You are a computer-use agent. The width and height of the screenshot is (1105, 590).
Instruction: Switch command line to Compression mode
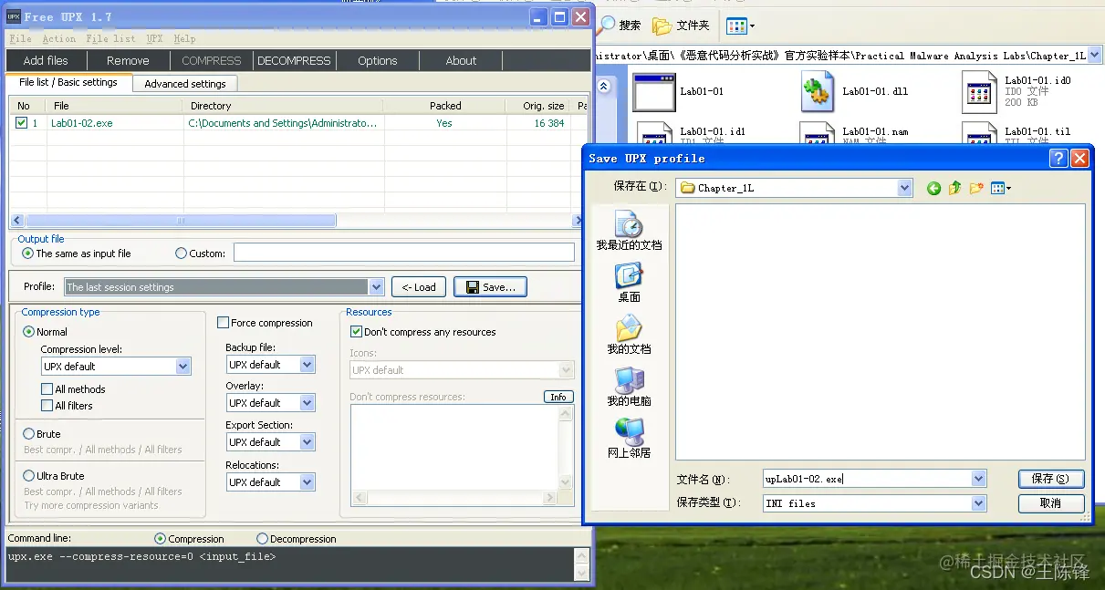[x=161, y=539]
